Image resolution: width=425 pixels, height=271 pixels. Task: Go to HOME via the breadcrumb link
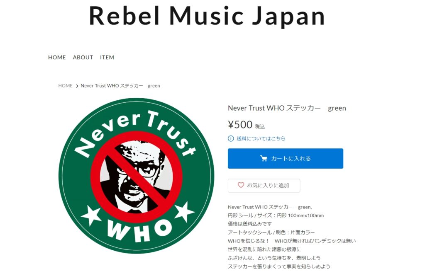65,86
